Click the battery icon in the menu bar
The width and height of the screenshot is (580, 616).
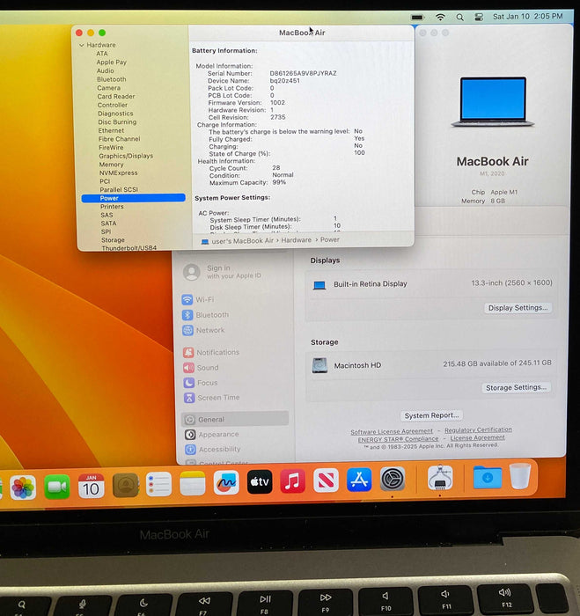[417, 18]
